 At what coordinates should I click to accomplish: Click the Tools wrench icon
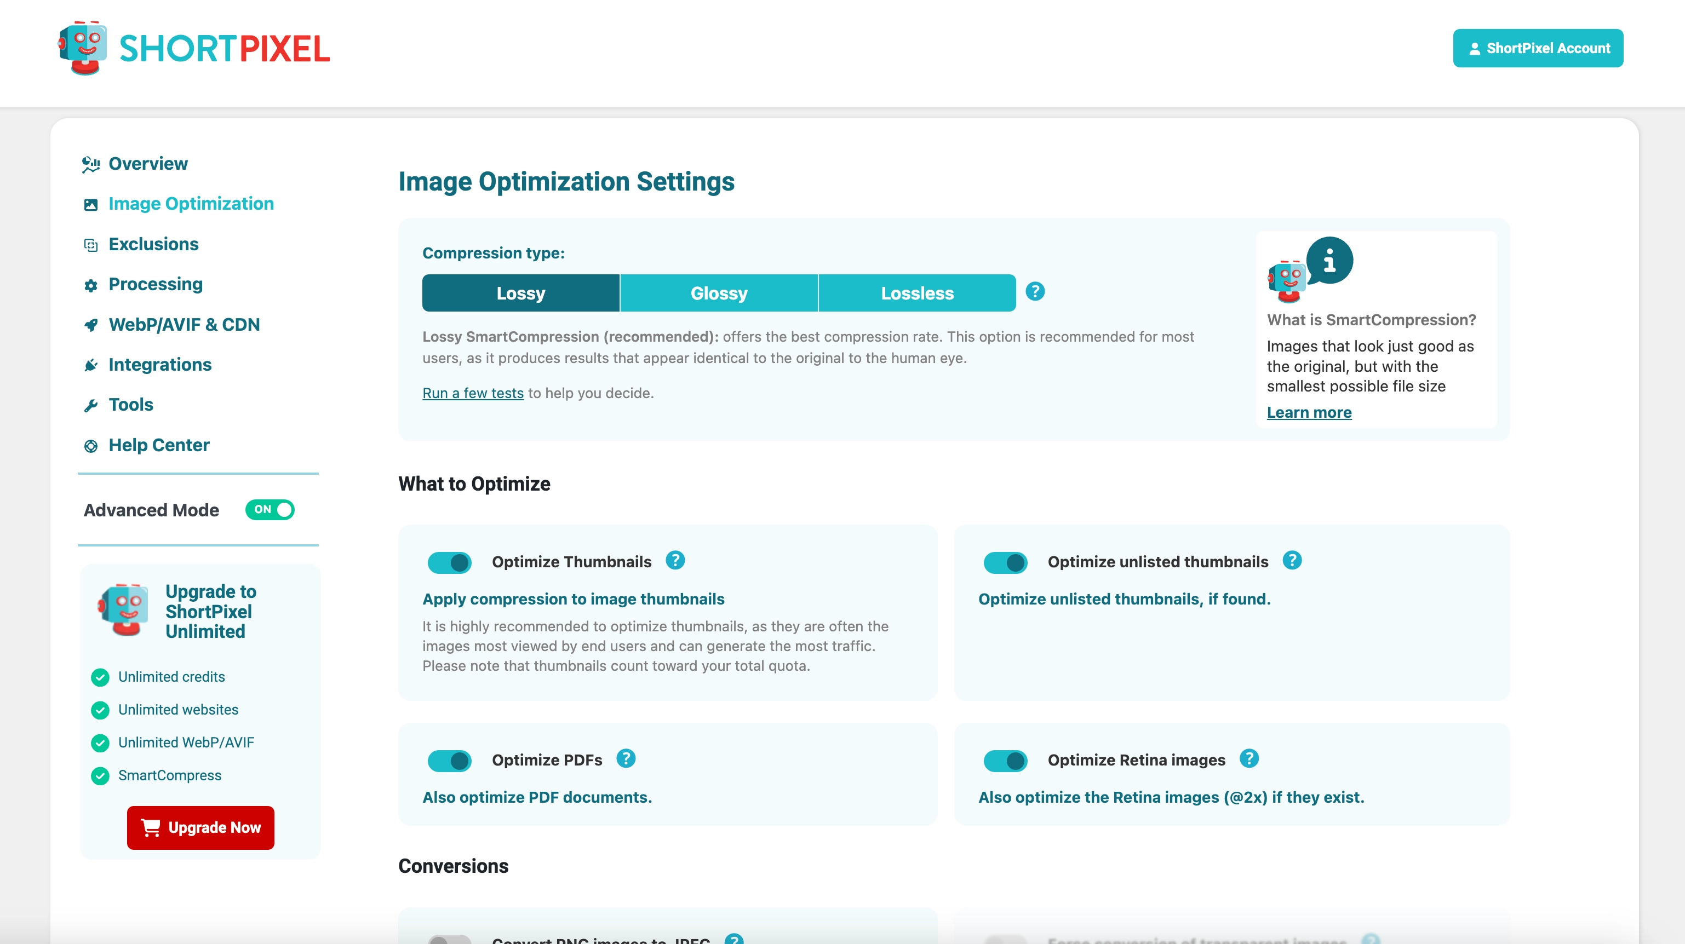[91, 406]
